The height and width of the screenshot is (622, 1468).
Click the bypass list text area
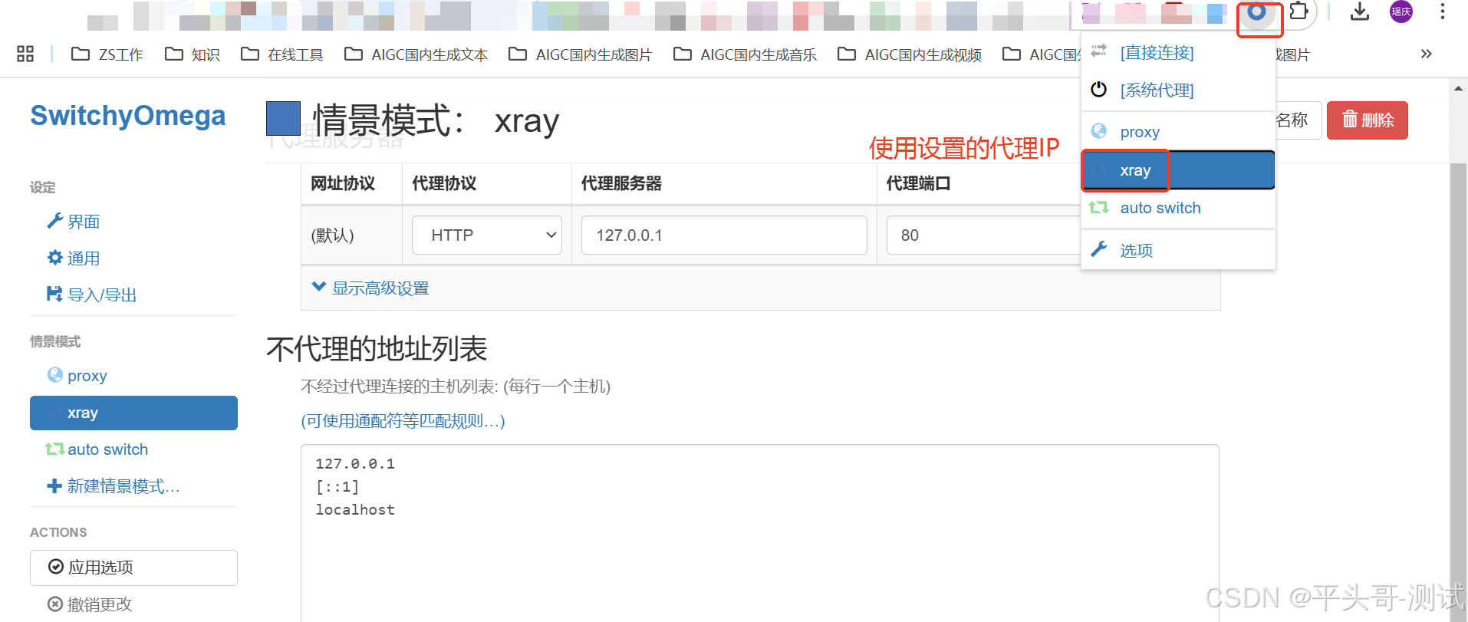point(760,533)
